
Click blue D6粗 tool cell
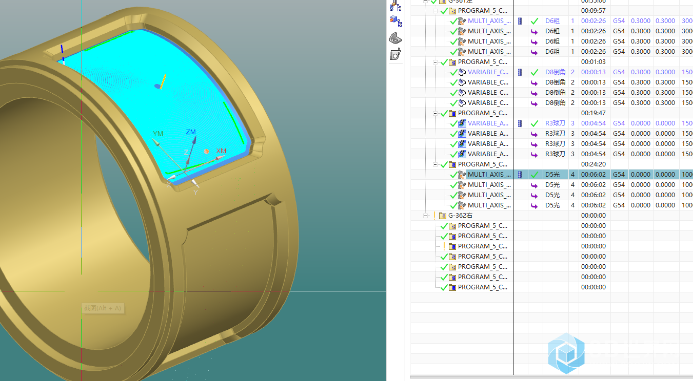[x=552, y=21]
